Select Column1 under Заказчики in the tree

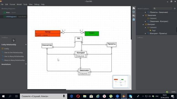tap(153, 18)
